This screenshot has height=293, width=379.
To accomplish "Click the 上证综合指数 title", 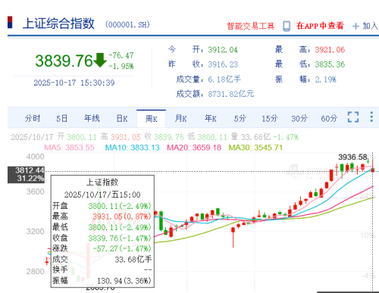I will 58,23.
